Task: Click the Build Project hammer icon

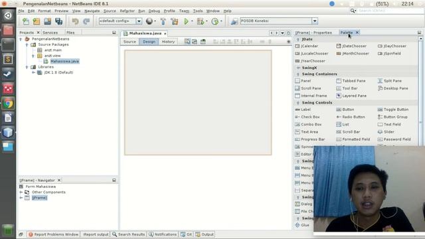Action: 163,21
